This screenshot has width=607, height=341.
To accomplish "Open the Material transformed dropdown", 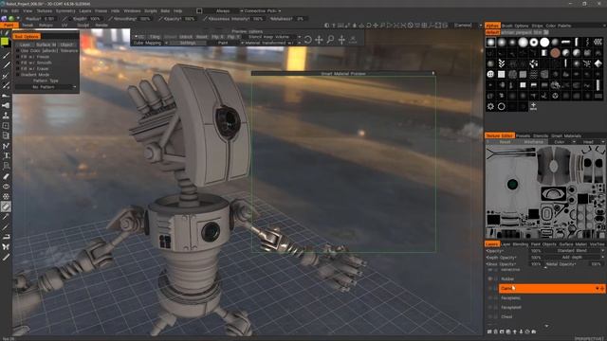I will pos(271,43).
